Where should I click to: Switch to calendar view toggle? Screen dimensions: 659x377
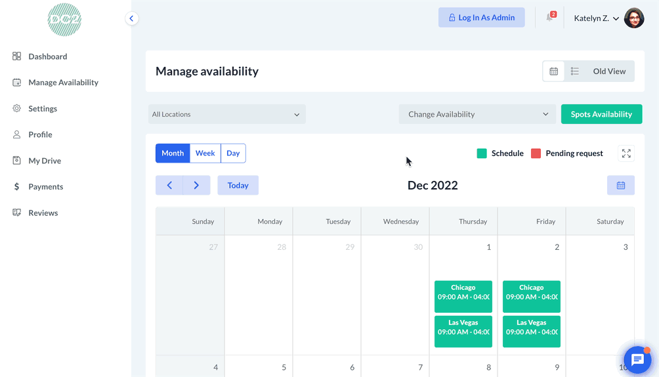tap(554, 71)
